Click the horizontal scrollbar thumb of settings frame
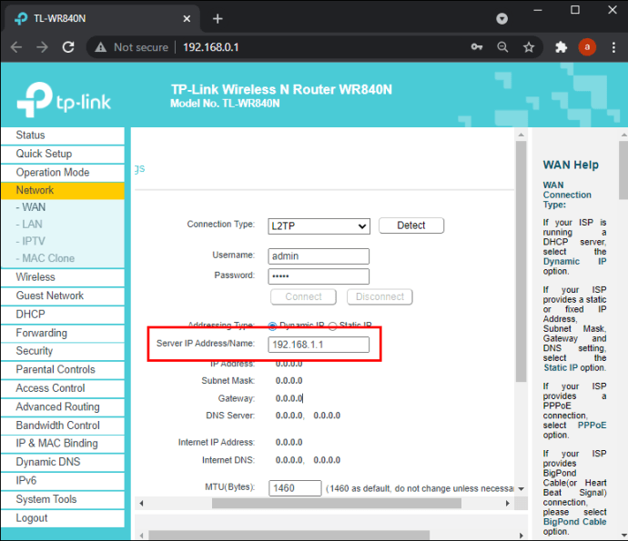The image size is (628, 541). pos(337,504)
